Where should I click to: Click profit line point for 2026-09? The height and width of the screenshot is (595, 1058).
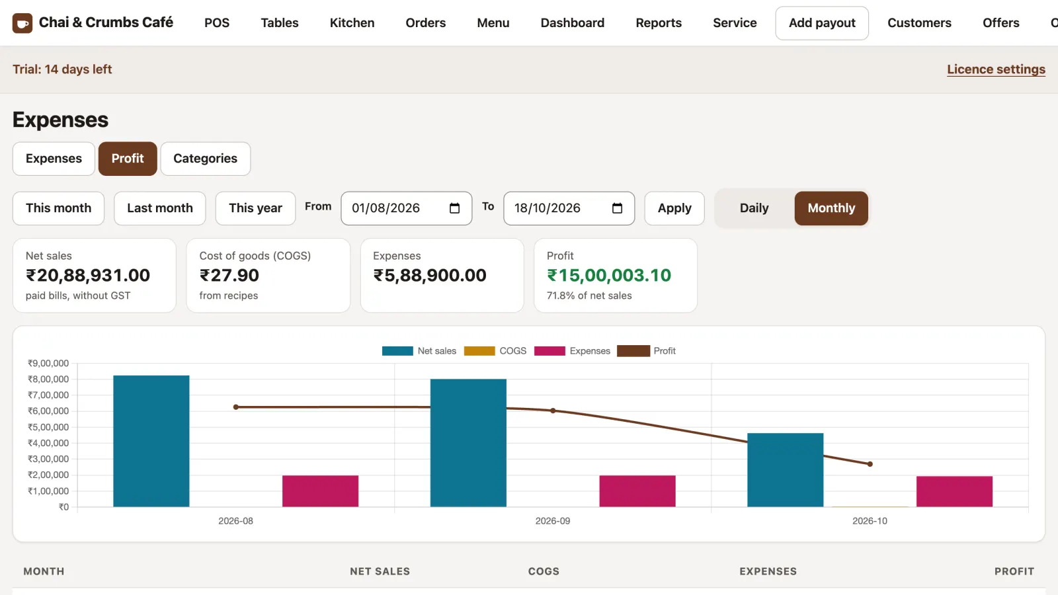click(x=553, y=411)
